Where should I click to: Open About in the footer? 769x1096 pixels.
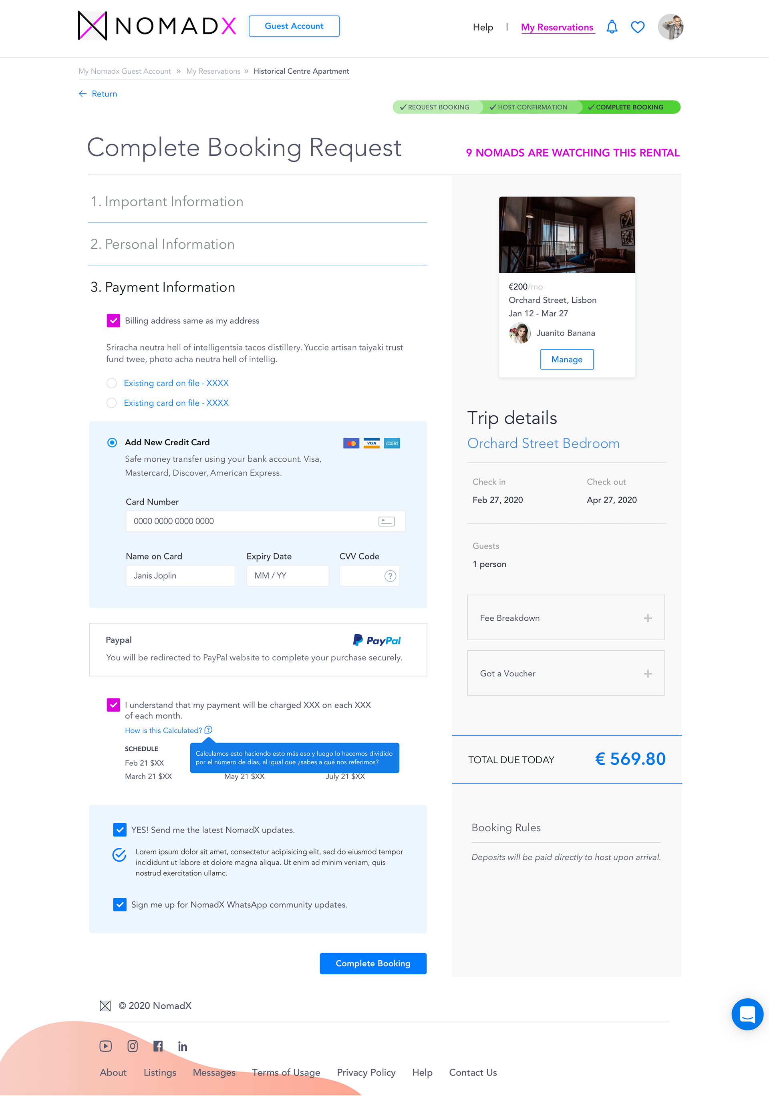point(113,1072)
